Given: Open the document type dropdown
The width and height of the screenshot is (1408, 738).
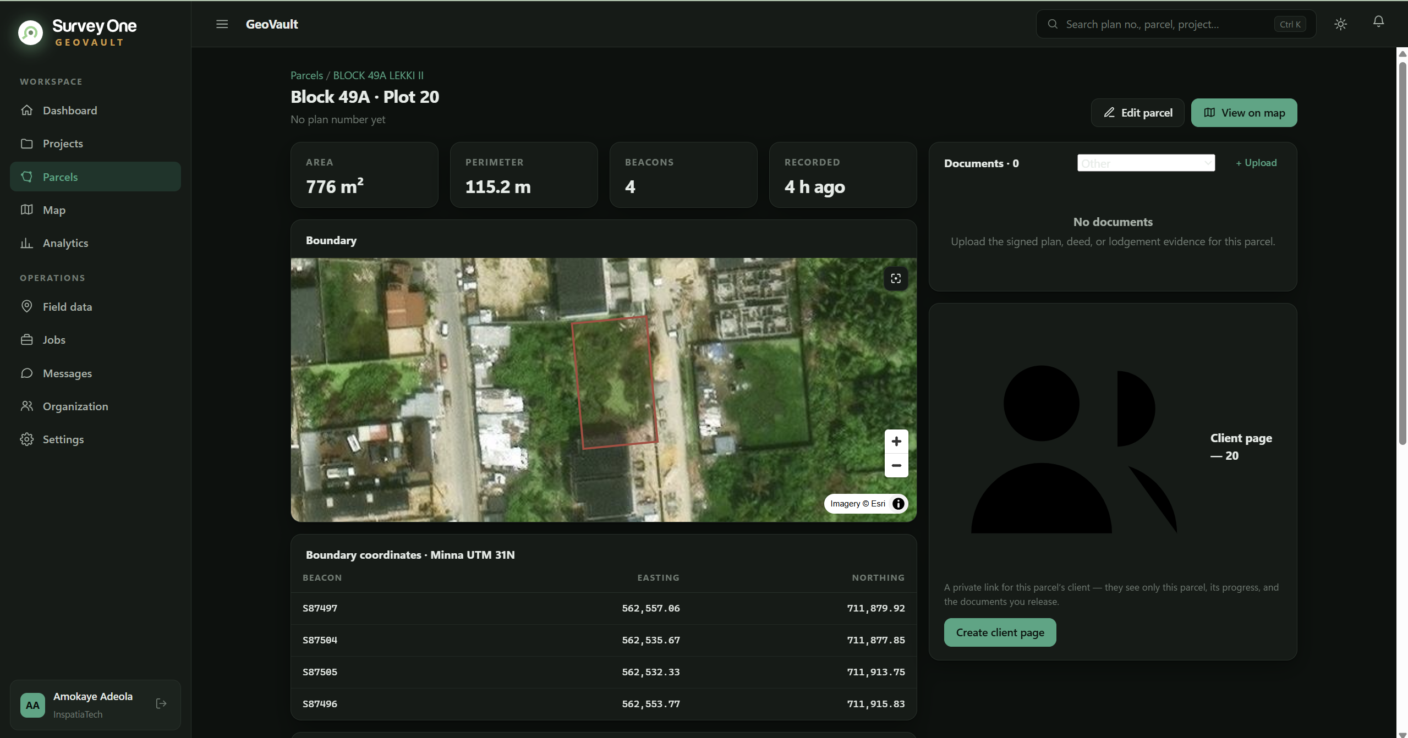Looking at the screenshot, I should point(1146,163).
